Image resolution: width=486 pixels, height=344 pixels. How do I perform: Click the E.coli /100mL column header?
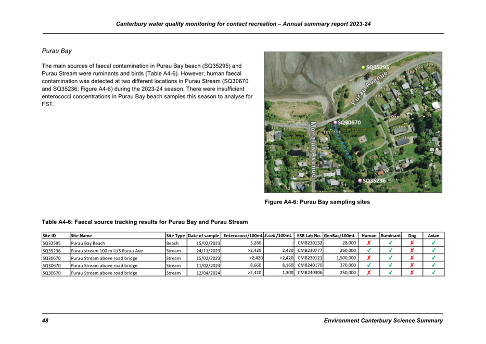(278, 236)
